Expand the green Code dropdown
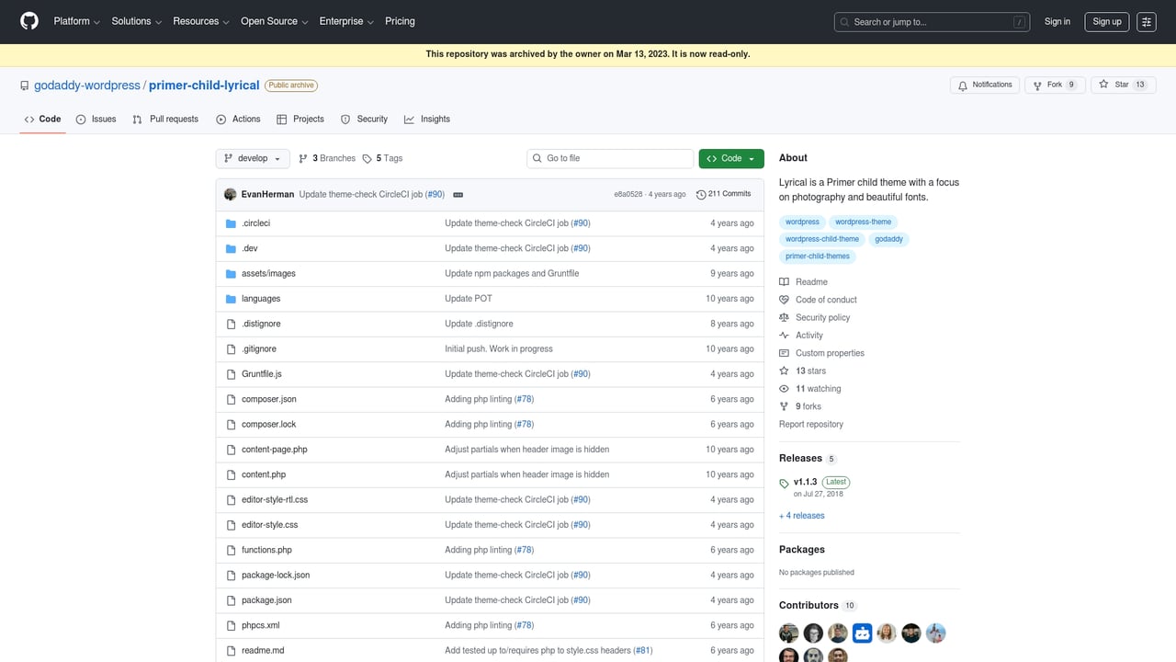 [730, 157]
